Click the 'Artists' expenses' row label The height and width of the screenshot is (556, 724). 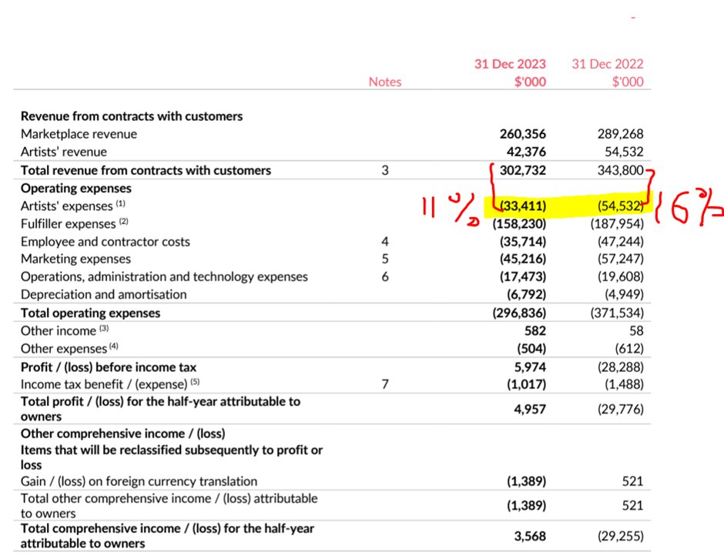(x=73, y=206)
